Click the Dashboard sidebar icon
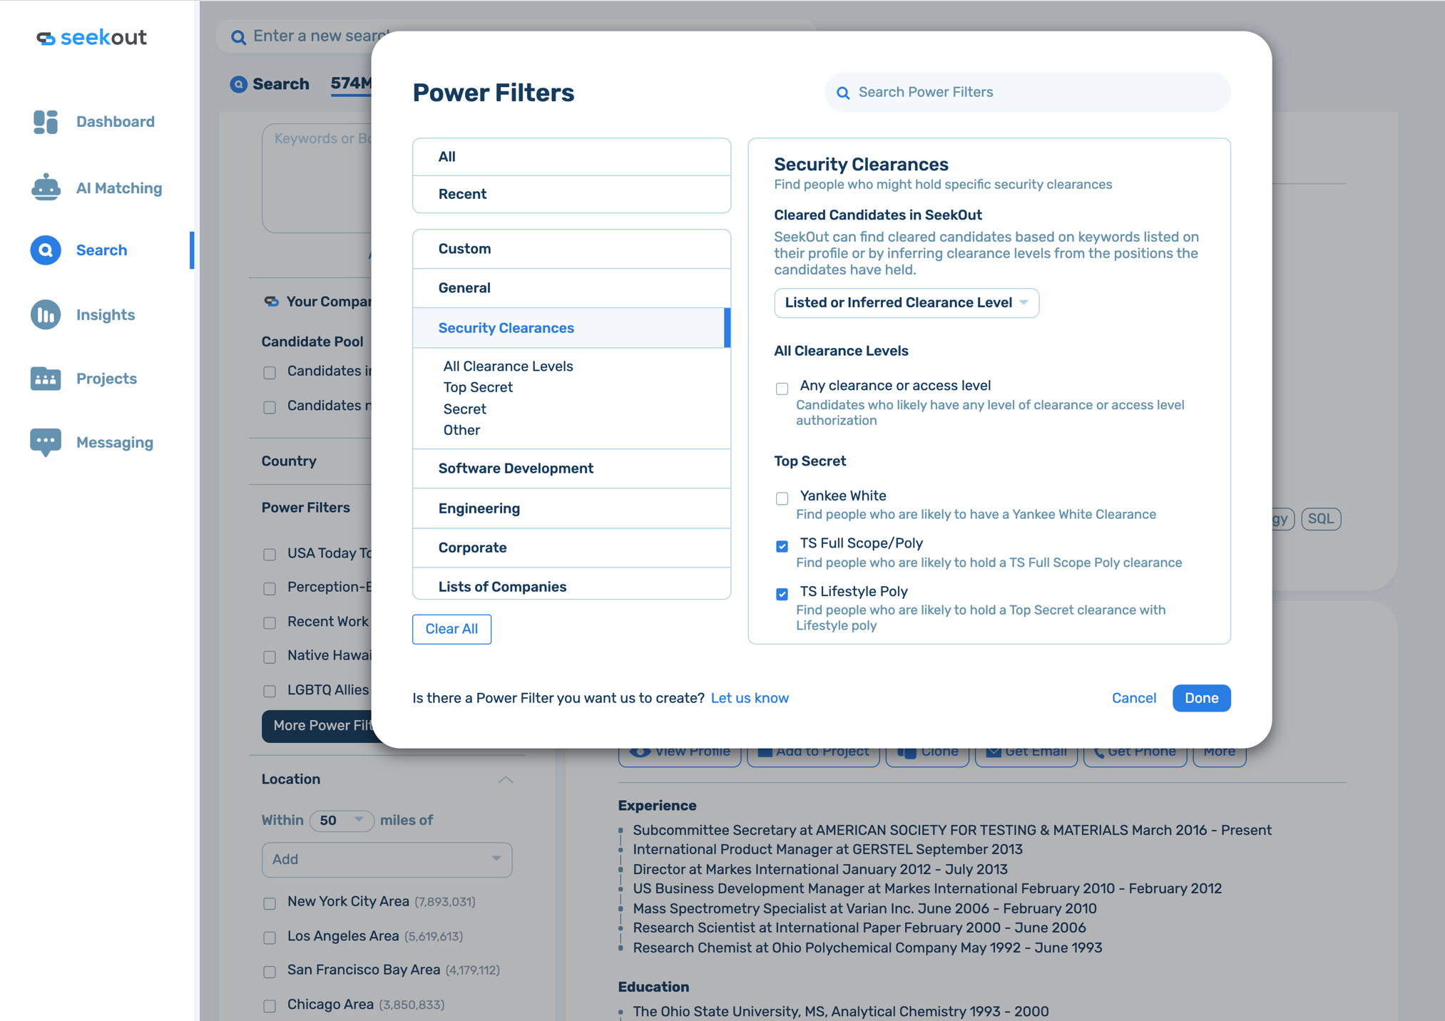1445x1021 pixels. tap(46, 122)
